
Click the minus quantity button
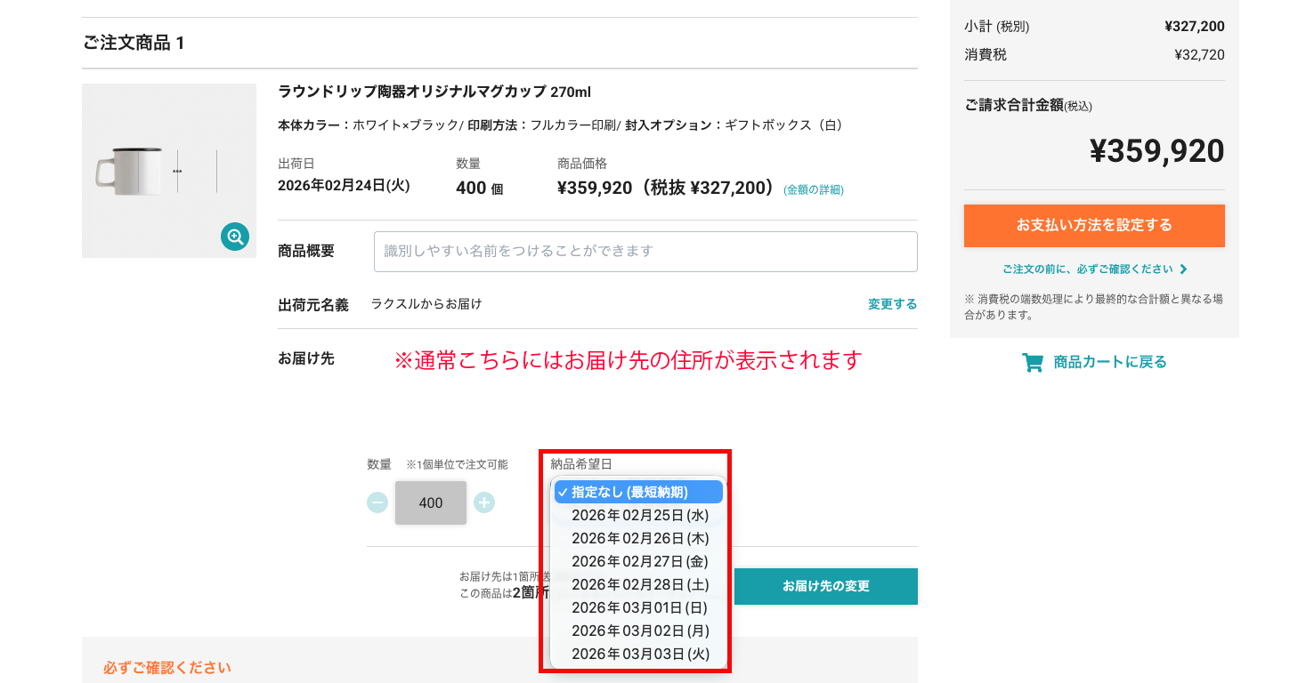click(377, 502)
